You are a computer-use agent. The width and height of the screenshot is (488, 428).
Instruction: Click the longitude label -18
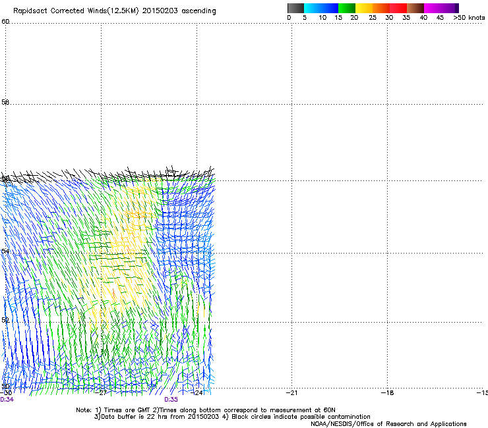tap(388, 393)
